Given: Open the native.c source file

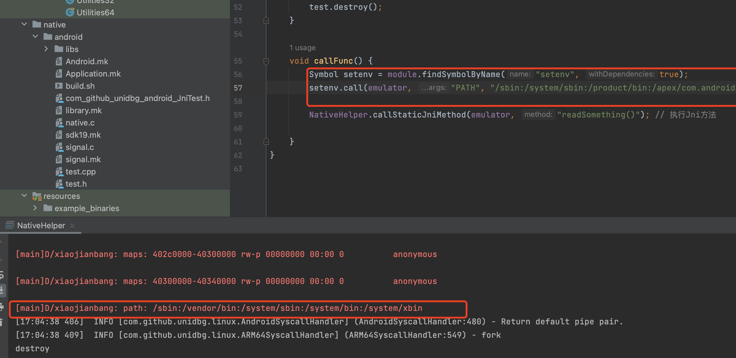Looking at the screenshot, I should 80,123.
